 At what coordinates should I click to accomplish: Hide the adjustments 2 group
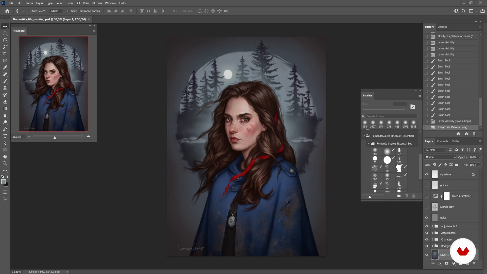[427, 226]
